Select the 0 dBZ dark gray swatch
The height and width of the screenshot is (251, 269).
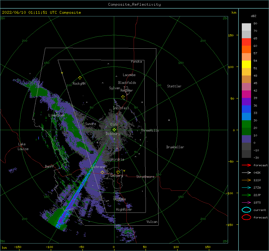pyautogui.click(x=246, y=146)
